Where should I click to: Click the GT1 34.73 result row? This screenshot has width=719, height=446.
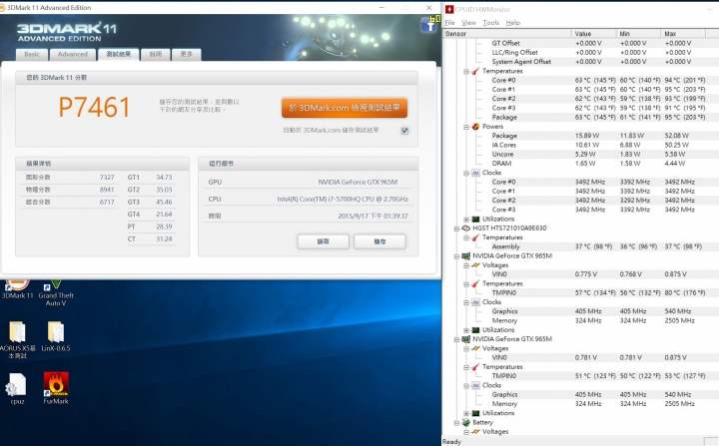point(151,178)
